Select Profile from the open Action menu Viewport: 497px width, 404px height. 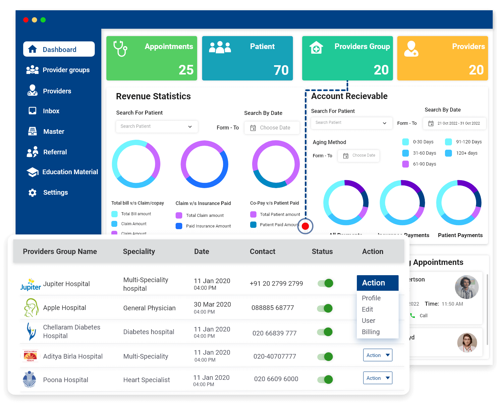[x=371, y=298]
